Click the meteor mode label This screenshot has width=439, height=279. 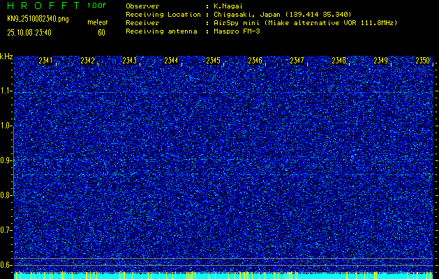(97, 23)
